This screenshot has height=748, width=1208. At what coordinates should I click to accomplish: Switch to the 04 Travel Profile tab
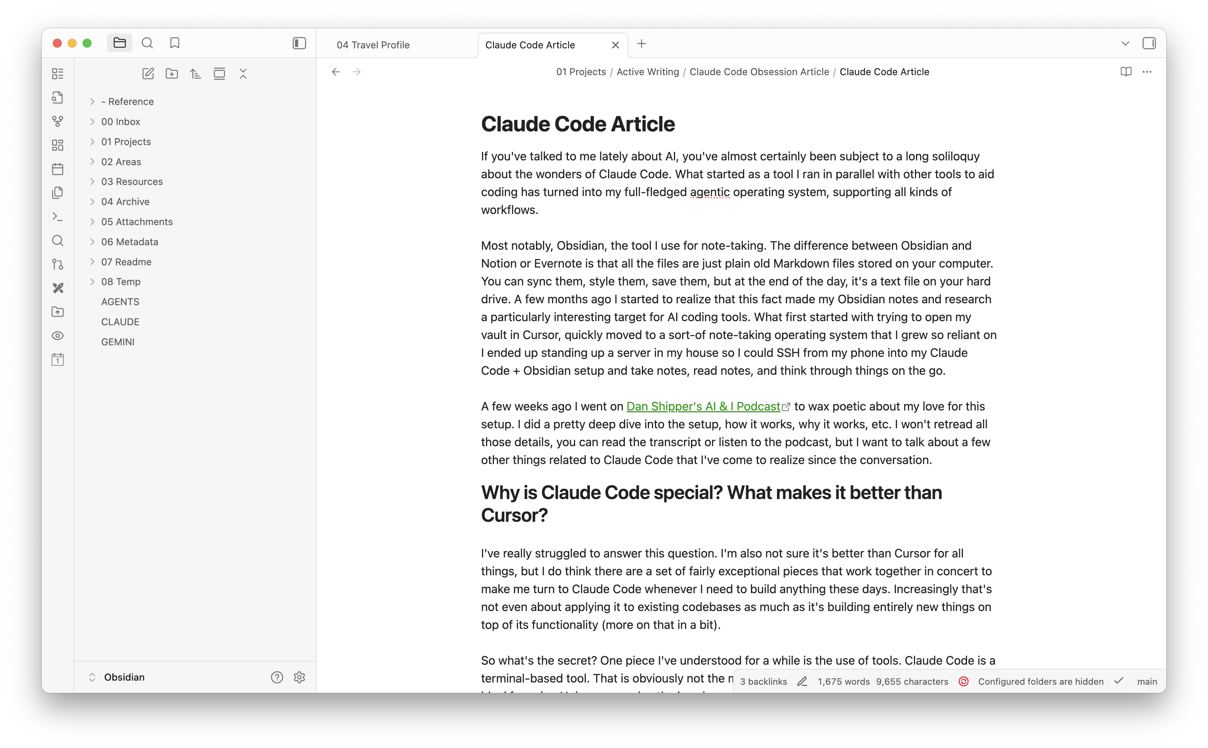(373, 45)
